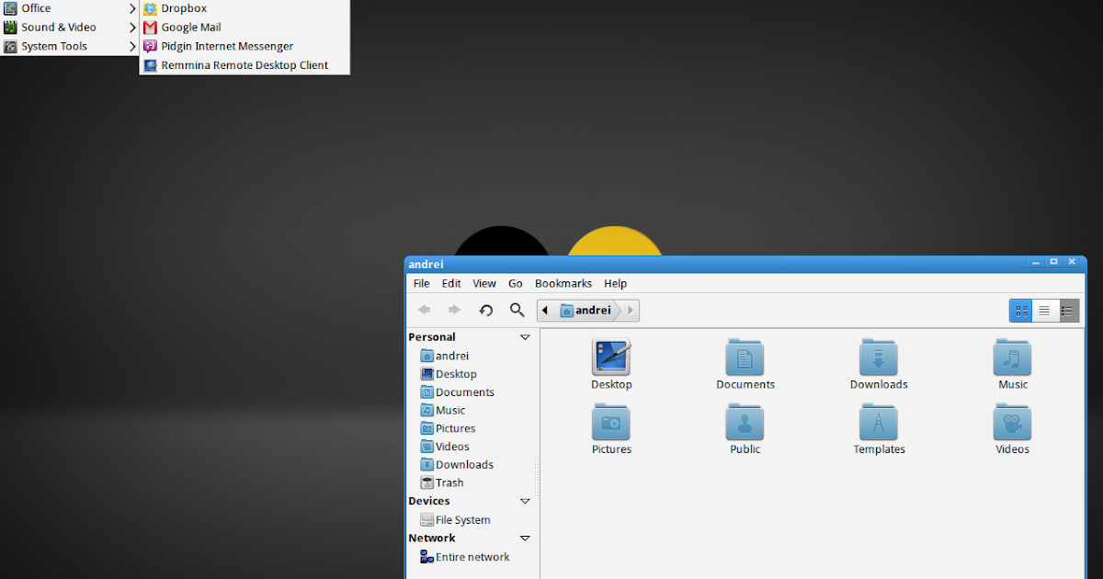Switch to compact list view mode
This screenshot has width=1103, height=579.
click(1044, 310)
